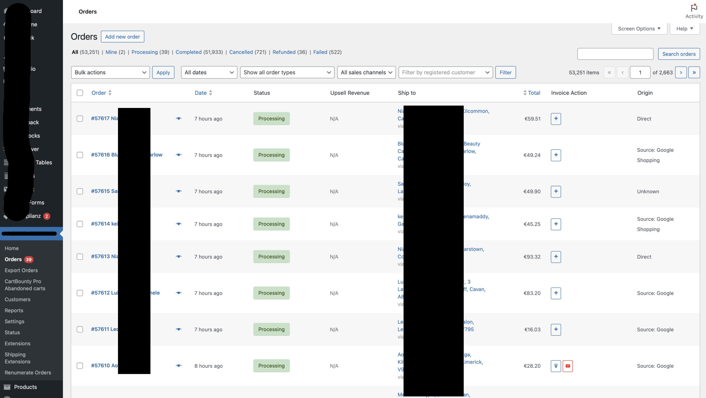Click the Add new order button

coord(122,37)
